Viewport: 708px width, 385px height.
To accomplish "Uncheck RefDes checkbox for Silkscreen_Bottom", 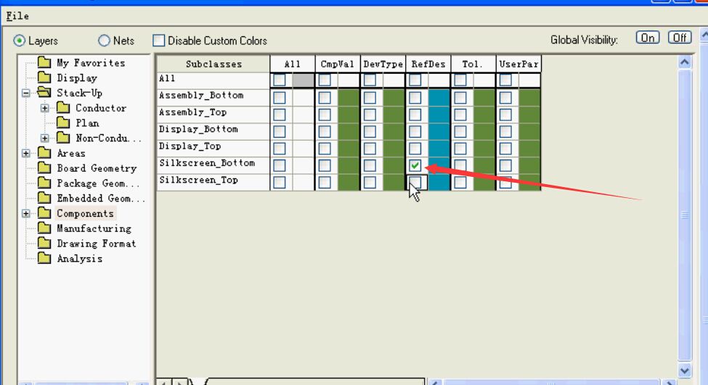I will (415, 165).
